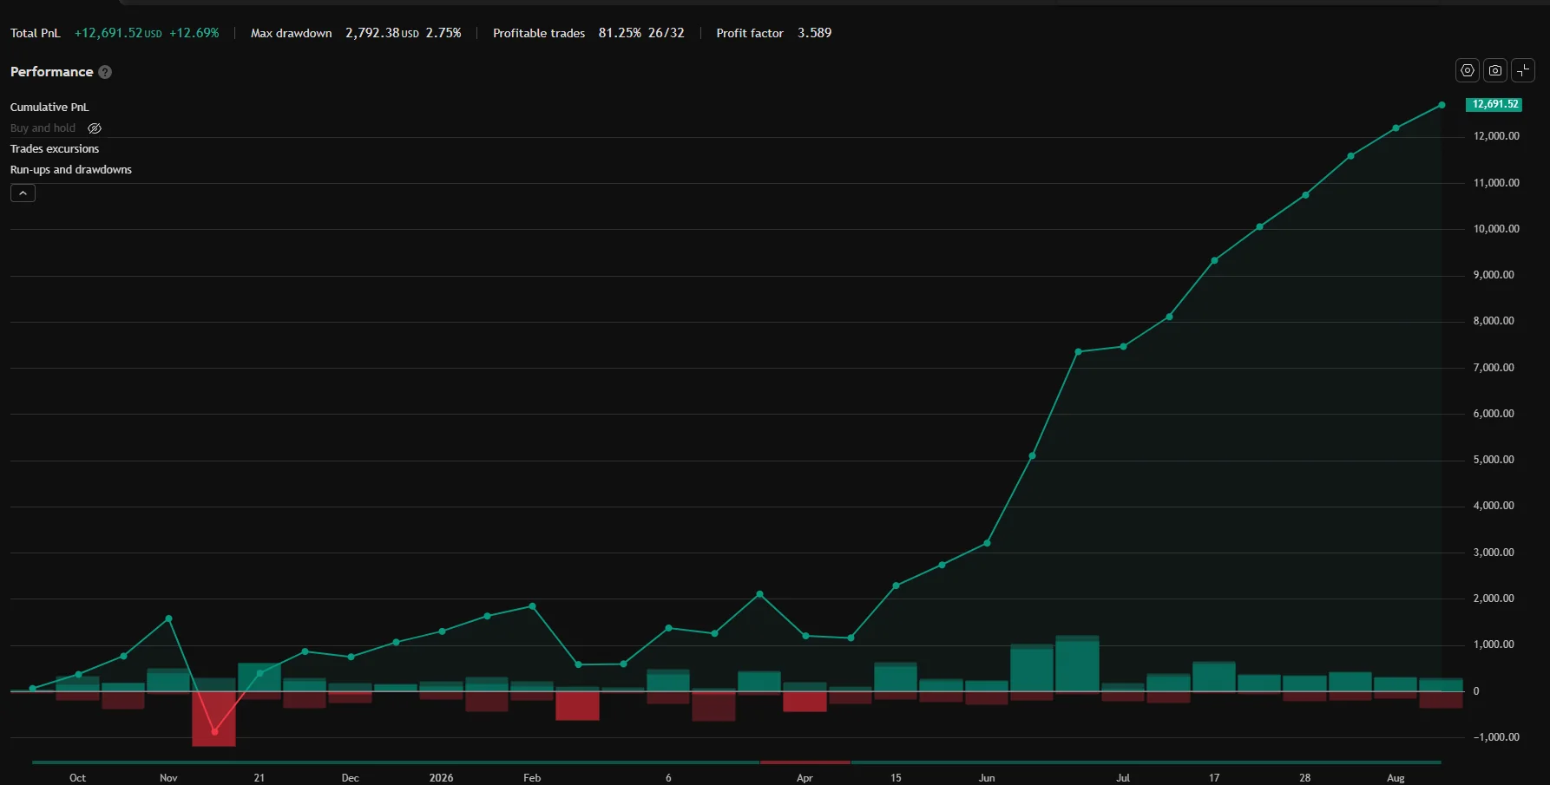Click the Jul label on the time axis
The image size is (1550, 785).
[x=1123, y=778]
